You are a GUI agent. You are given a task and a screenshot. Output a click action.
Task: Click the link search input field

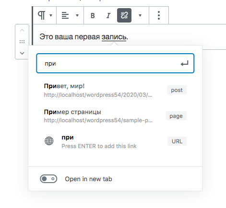tap(115, 63)
